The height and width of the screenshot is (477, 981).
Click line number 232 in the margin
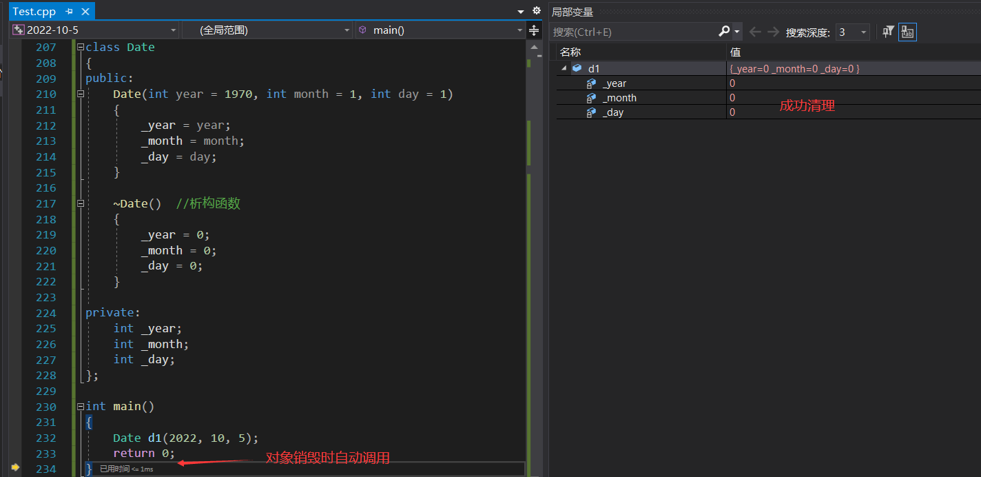[x=45, y=438]
